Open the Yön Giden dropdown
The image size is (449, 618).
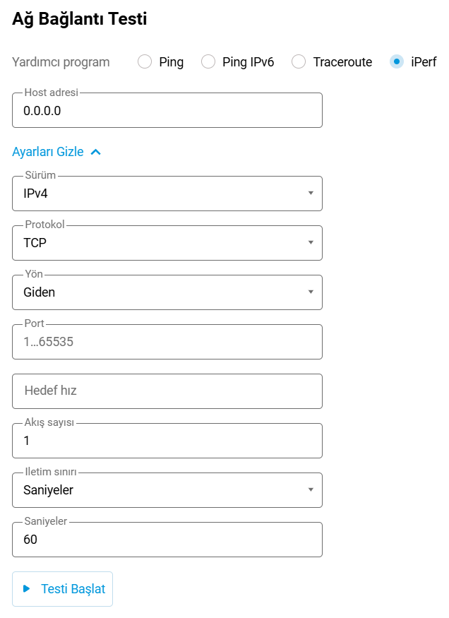[x=160, y=292]
